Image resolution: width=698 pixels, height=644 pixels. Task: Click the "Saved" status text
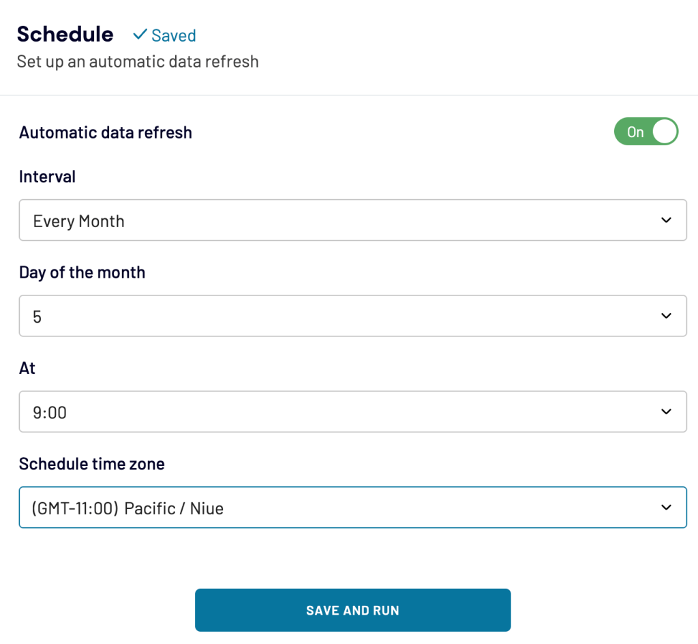coord(174,35)
